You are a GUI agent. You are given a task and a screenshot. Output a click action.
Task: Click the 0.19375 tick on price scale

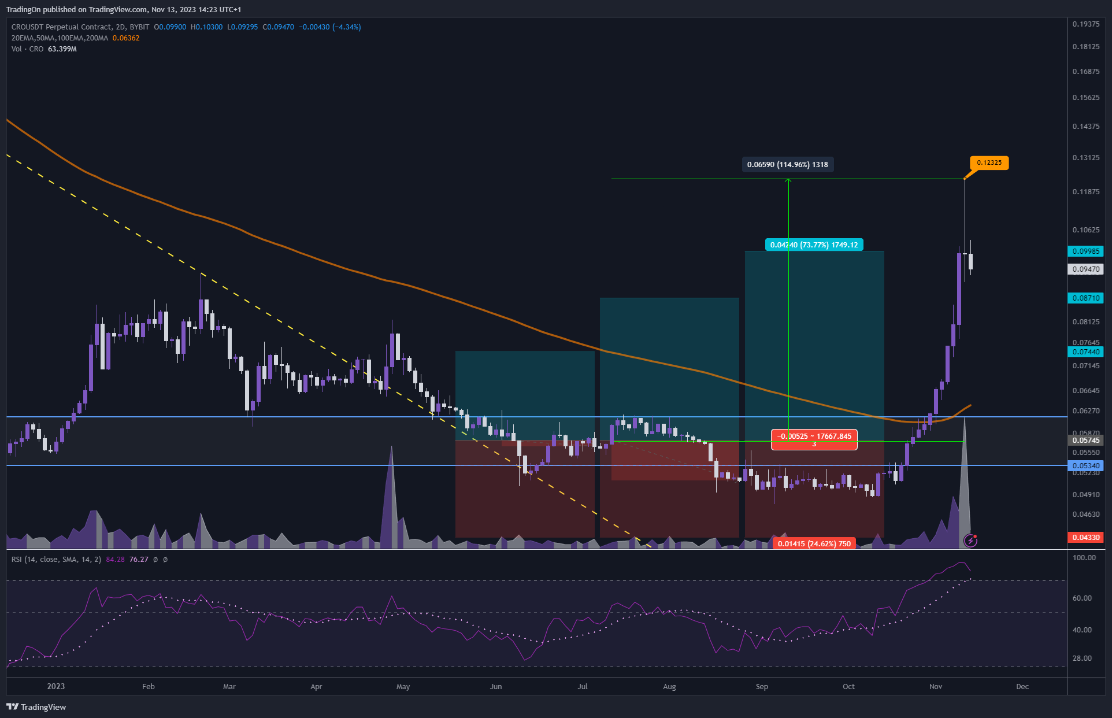point(1086,24)
